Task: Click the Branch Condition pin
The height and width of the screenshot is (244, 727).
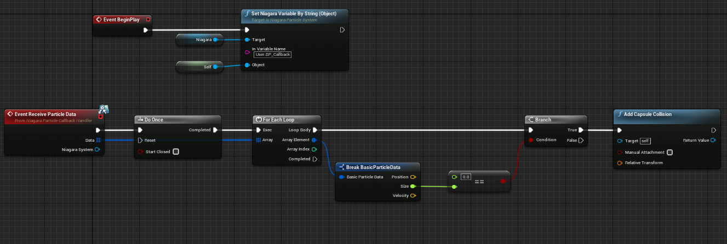Action: pos(530,140)
